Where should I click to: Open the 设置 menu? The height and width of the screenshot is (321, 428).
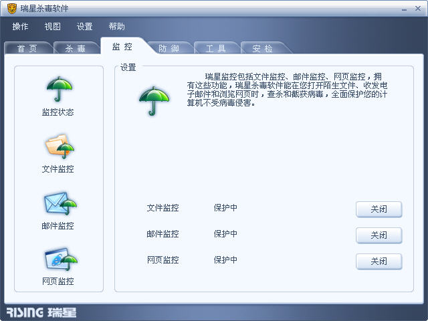[x=85, y=27]
